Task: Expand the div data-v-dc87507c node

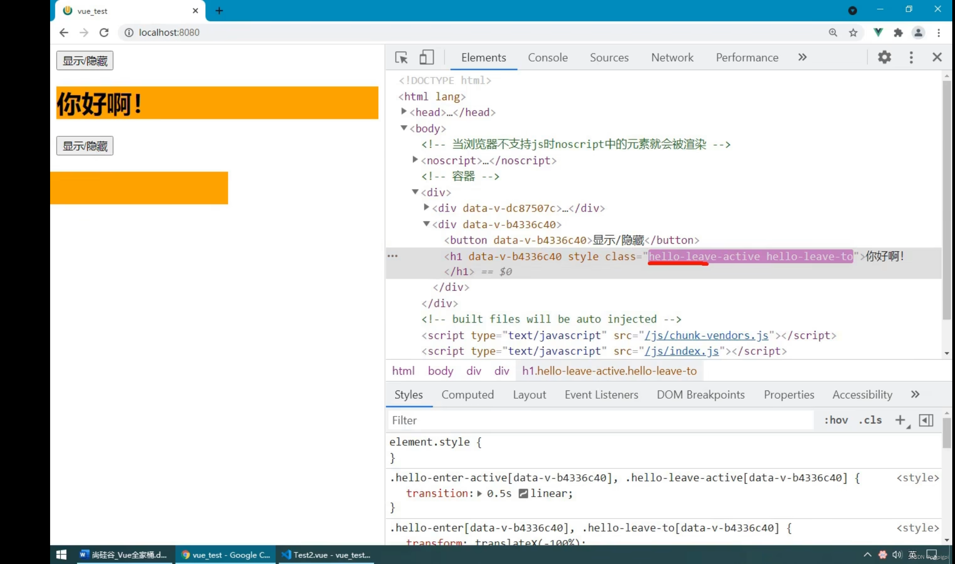Action: 426,208
